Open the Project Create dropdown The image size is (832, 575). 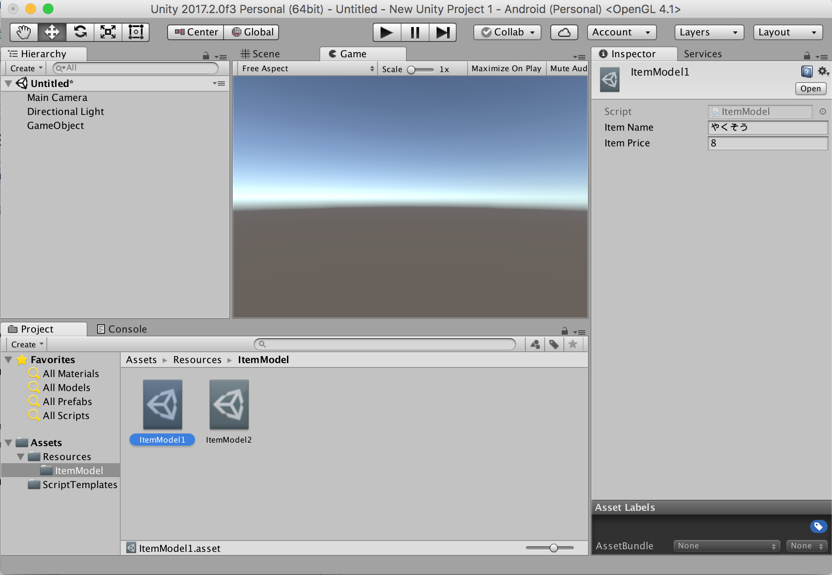tap(27, 344)
